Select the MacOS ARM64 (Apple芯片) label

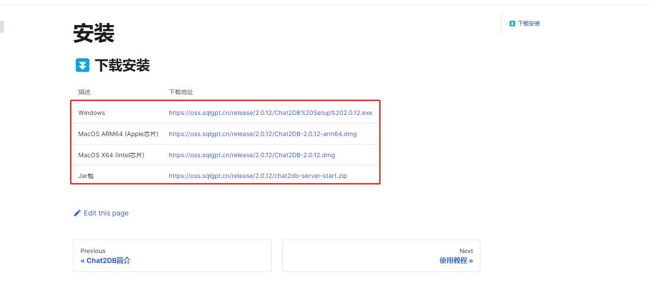click(118, 134)
